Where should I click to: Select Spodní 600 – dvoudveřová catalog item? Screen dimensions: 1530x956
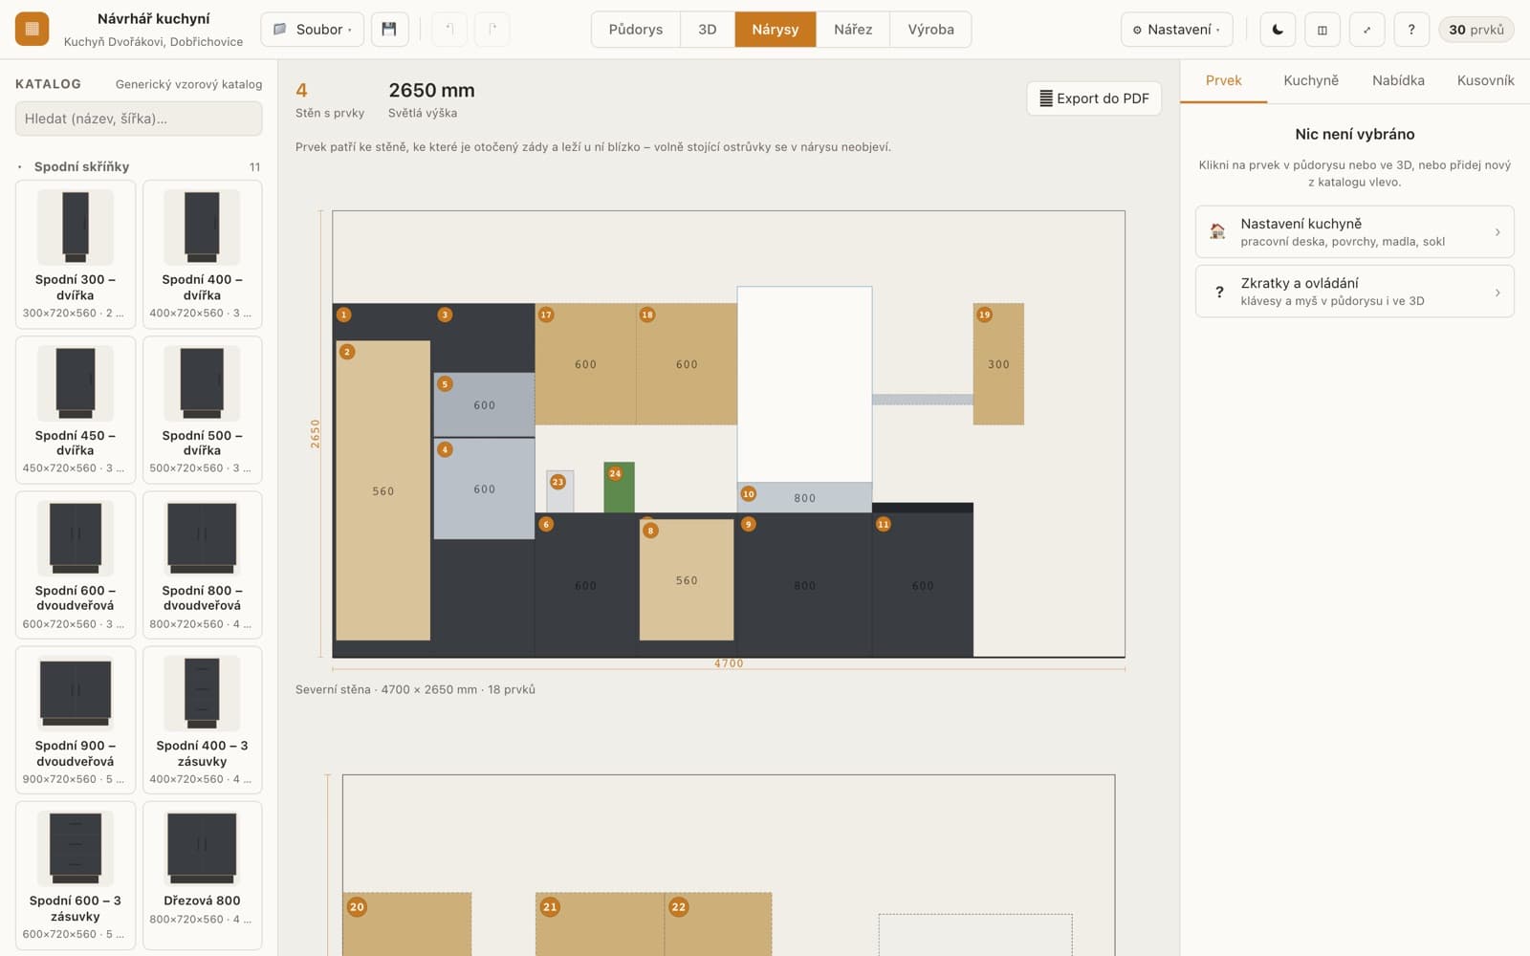coord(76,565)
